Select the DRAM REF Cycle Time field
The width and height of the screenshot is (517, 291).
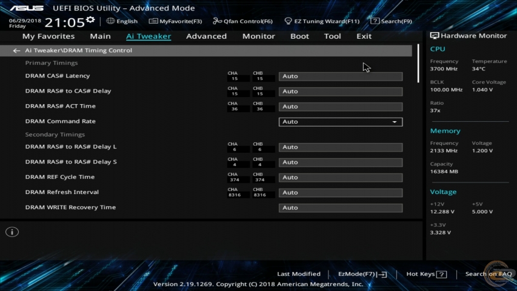(341, 178)
